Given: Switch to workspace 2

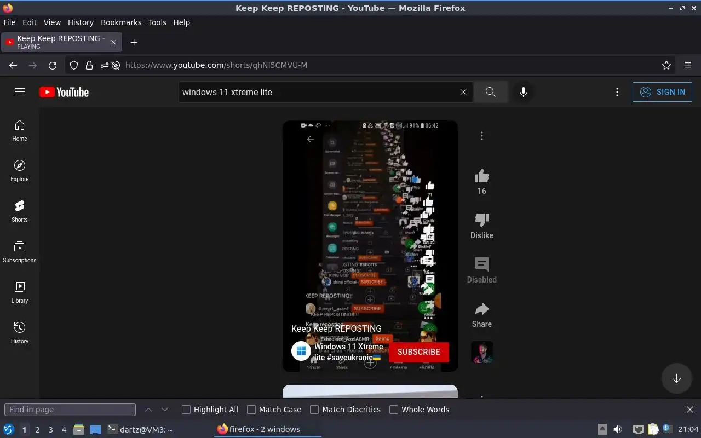Looking at the screenshot, I should tap(37, 430).
